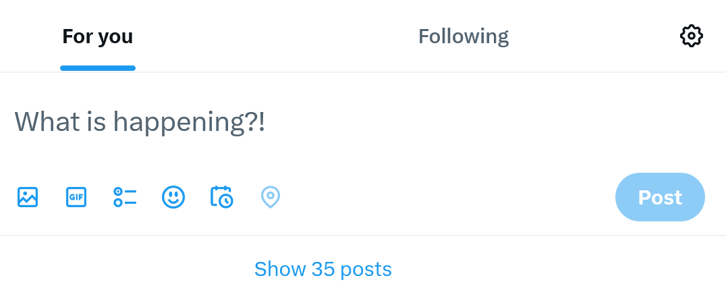This screenshot has width=726, height=301.
Task: Load new posts via the "Show 35 posts" link
Action: click(x=323, y=269)
